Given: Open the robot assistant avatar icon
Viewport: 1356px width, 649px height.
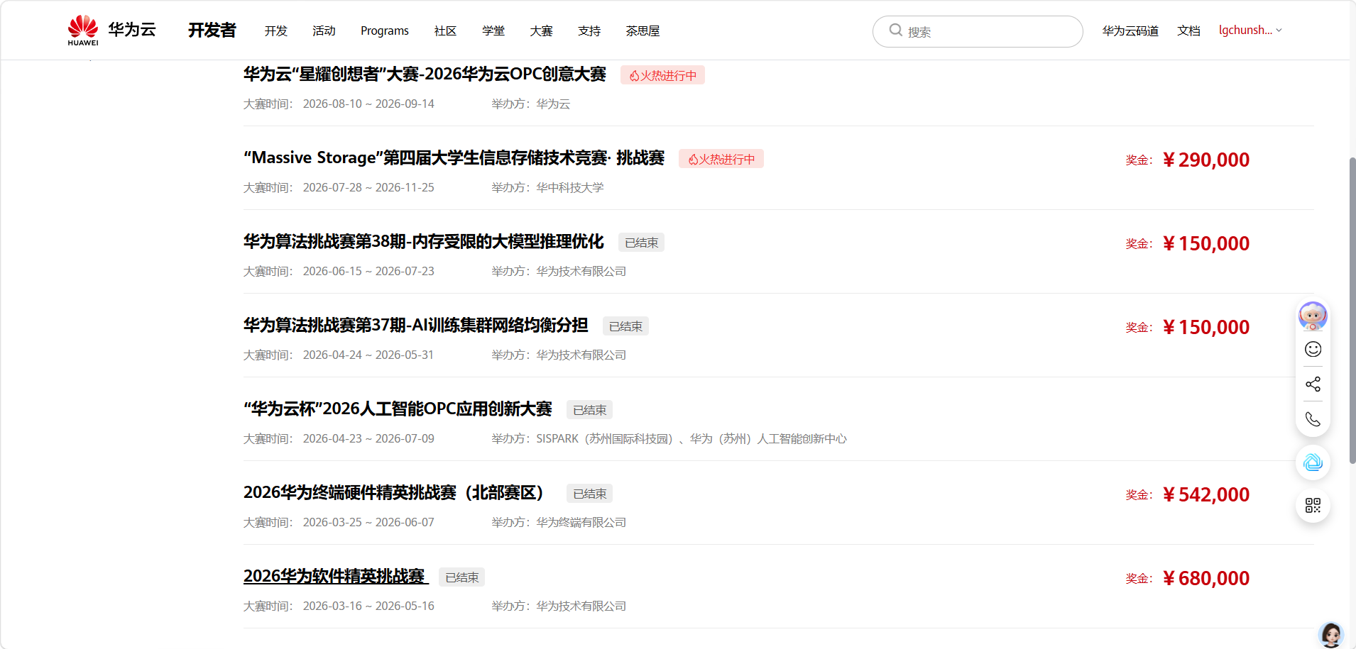Looking at the screenshot, I should pyautogui.click(x=1313, y=316).
